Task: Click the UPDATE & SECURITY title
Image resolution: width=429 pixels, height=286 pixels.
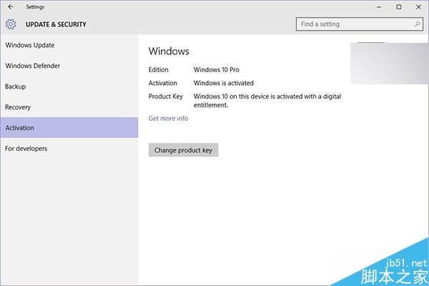Action: tap(56, 24)
